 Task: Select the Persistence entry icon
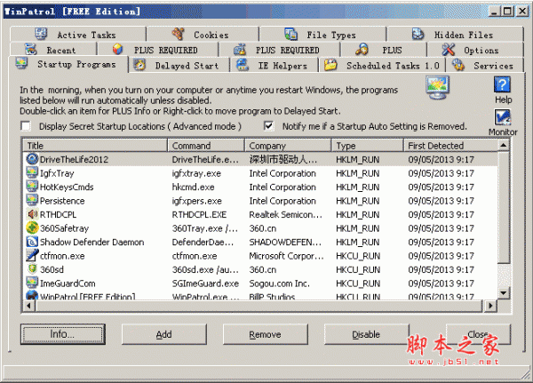(32, 200)
